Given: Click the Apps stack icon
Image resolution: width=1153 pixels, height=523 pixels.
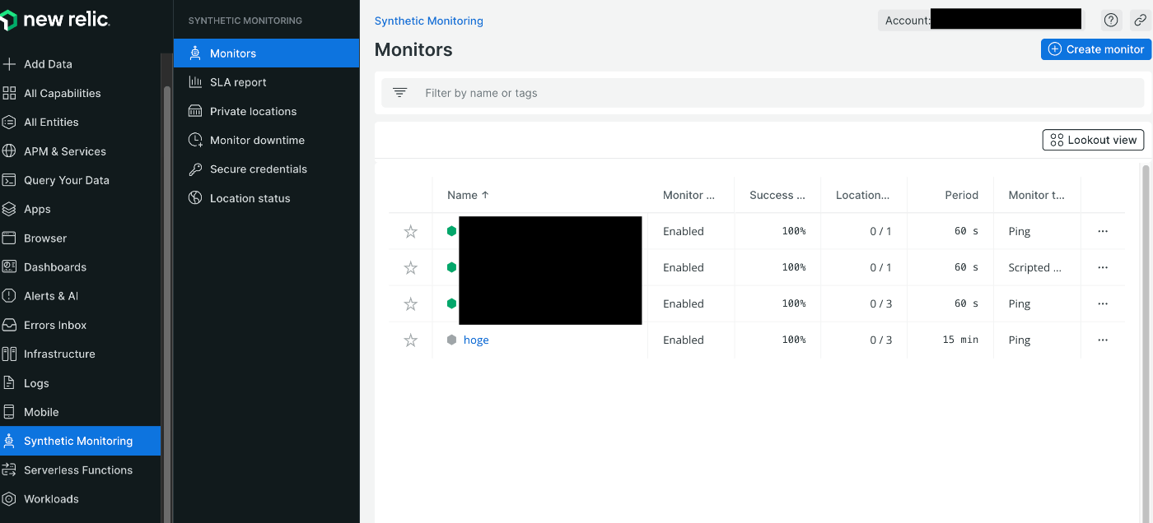Looking at the screenshot, I should pyautogui.click(x=9, y=209).
